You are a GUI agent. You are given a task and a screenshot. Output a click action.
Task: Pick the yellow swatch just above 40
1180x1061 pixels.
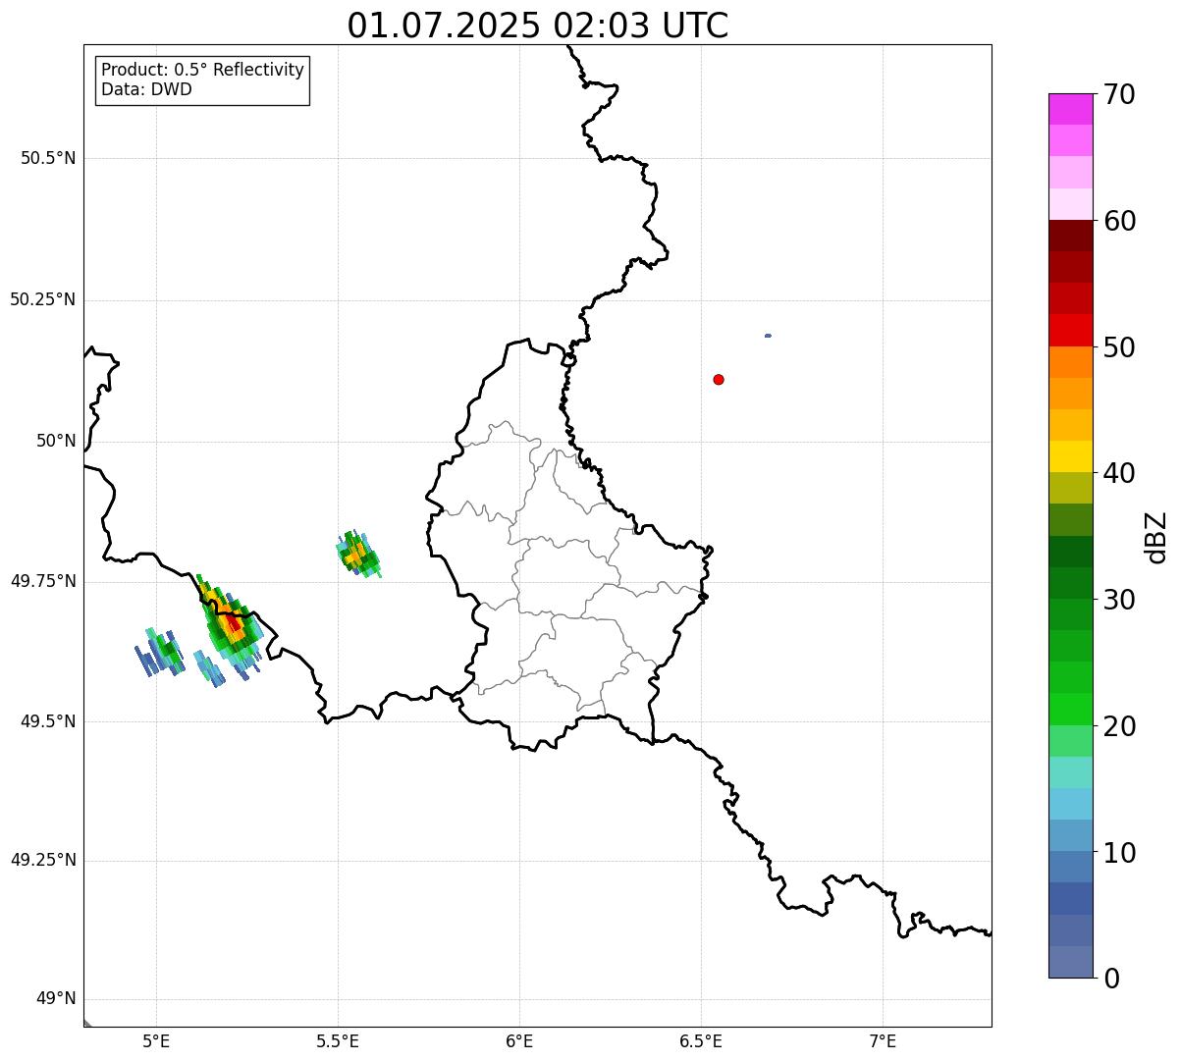[x=1070, y=456]
